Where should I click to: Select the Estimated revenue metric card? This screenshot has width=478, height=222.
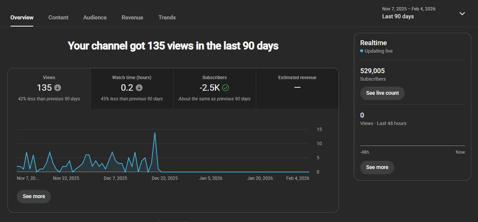(x=297, y=88)
